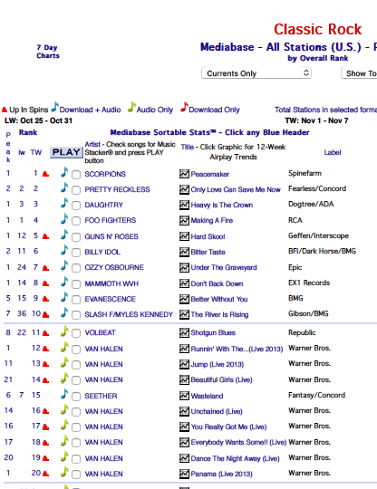377x489 pixels.
Task: Click blue download+audio note for SCORPIONS
Action: point(64,172)
